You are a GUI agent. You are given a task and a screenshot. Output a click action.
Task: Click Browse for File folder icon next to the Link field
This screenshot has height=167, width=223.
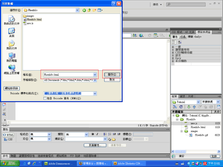(x=114, y=140)
